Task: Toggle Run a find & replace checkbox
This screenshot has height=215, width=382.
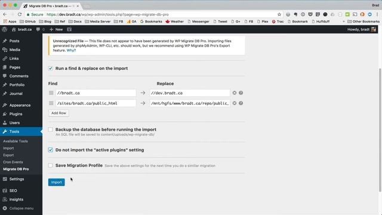Action: pyautogui.click(x=50, y=68)
